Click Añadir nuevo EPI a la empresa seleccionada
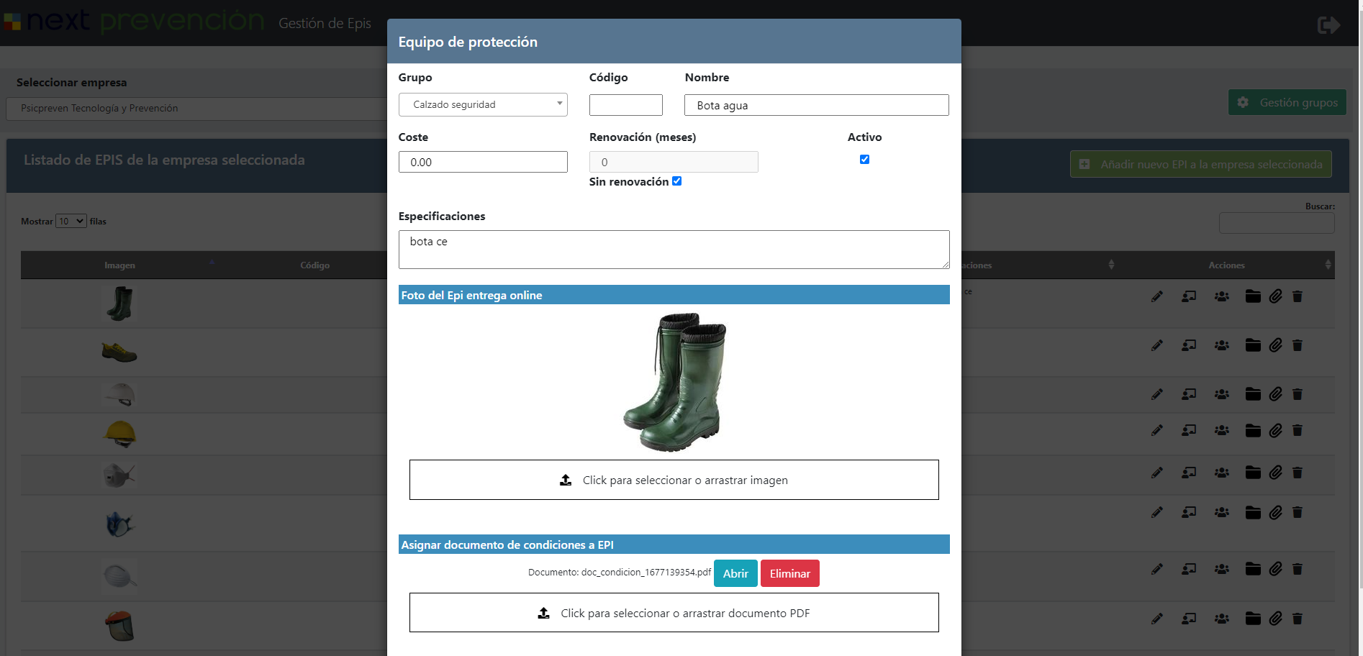This screenshot has width=1363, height=656. click(1201, 164)
